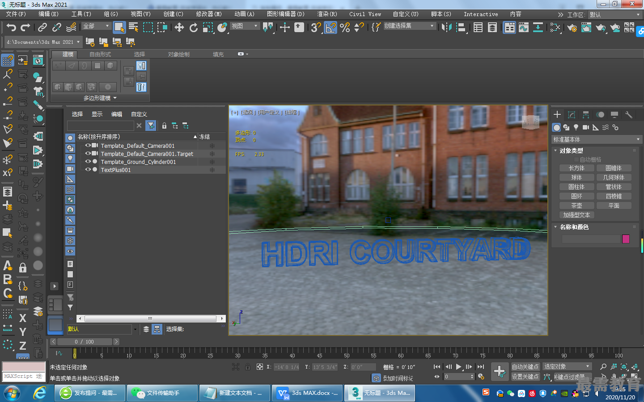Image resolution: width=644 pixels, height=402 pixels.
Task: Activate the Select Object tool
Action: pos(119,27)
